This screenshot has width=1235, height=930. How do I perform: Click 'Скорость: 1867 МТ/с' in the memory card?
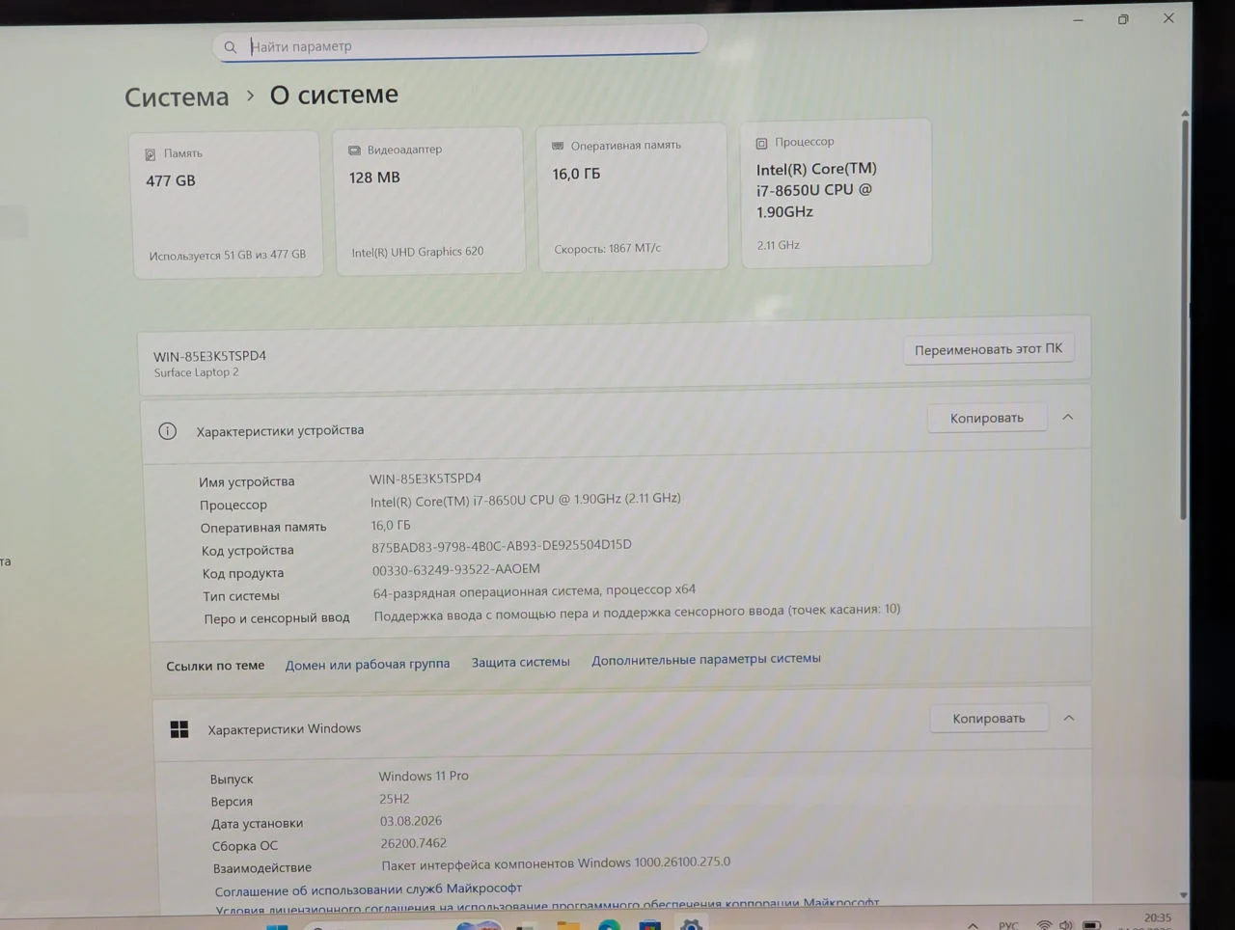tap(608, 248)
